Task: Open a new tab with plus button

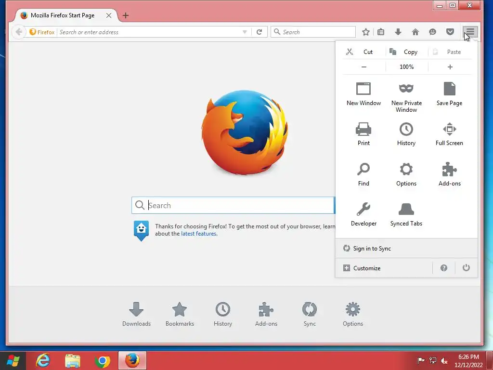Action: point(126,15)
